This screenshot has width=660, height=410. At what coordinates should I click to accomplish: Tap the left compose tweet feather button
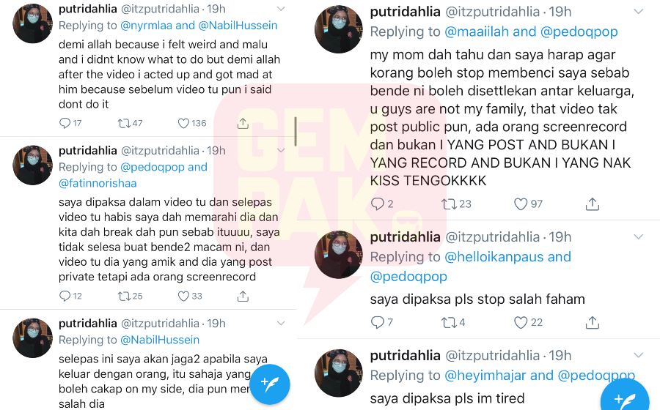click(270, 384)
